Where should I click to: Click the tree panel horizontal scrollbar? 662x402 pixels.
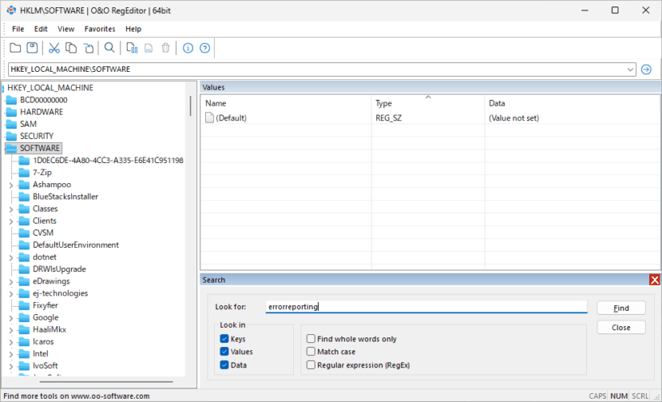click(107, 382)
